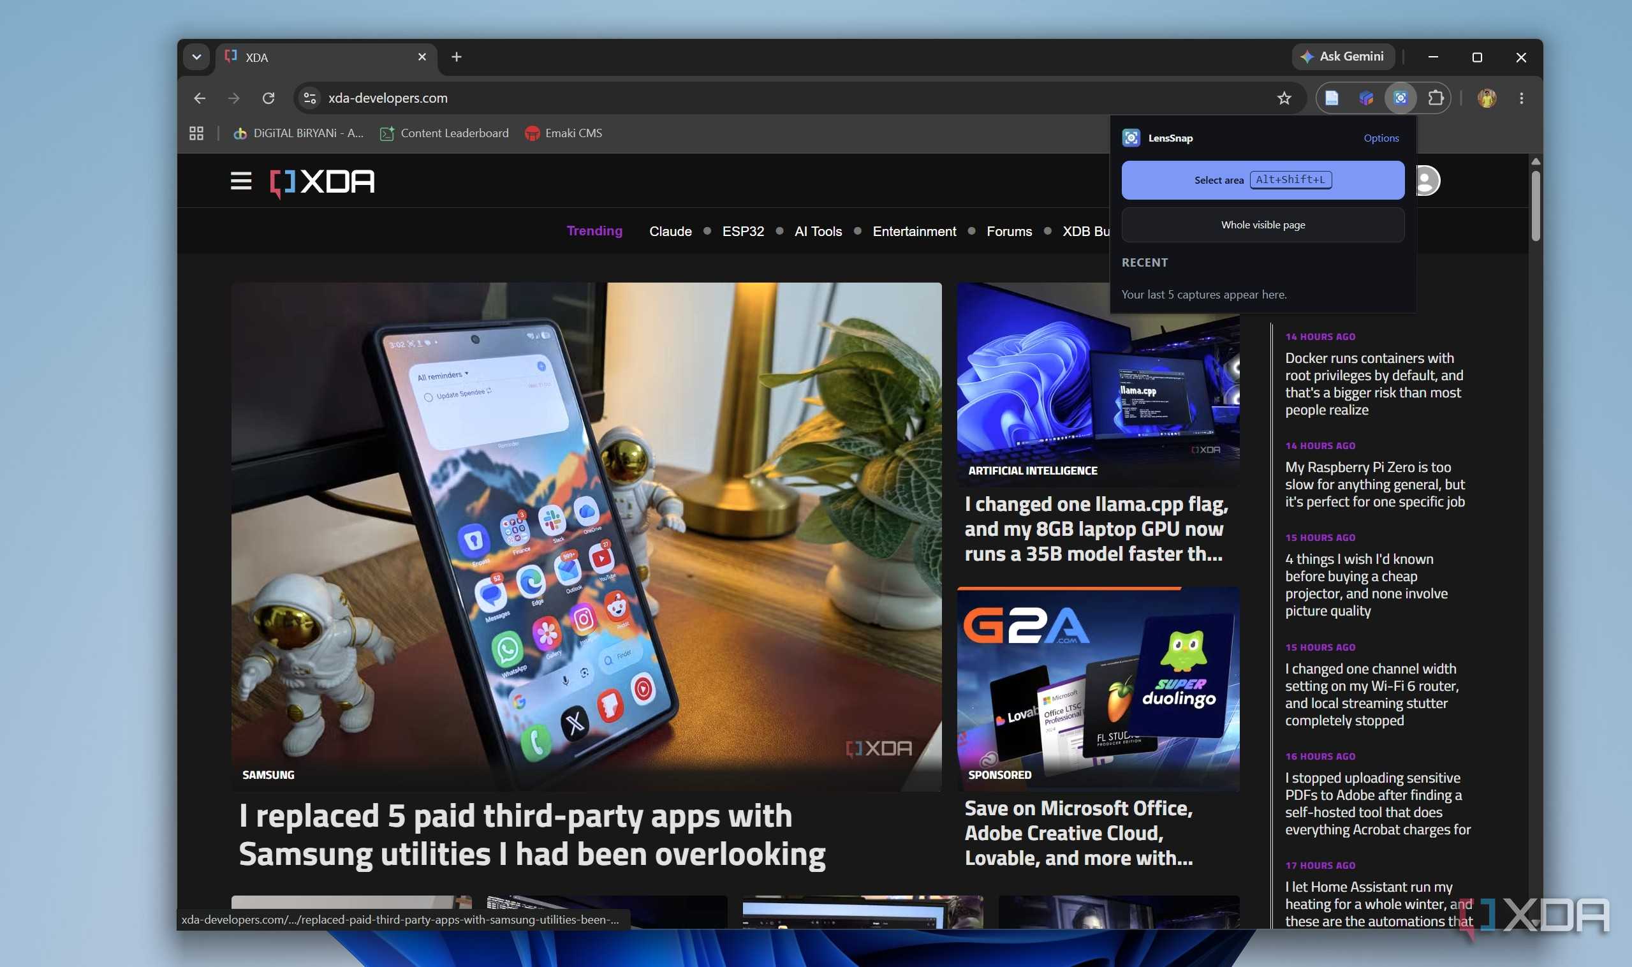The width and height of the screenshot is (1632, 967).
Task: Expand the tab search dropdown arrow
Action: click(196, 57)
